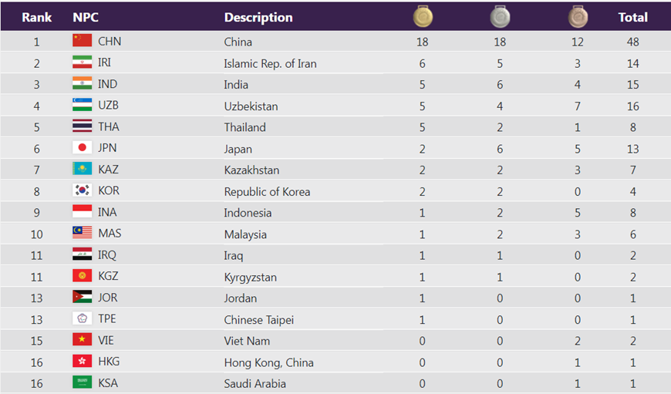
Task: Click the Japan flag icon
Action: click(83, 147)
